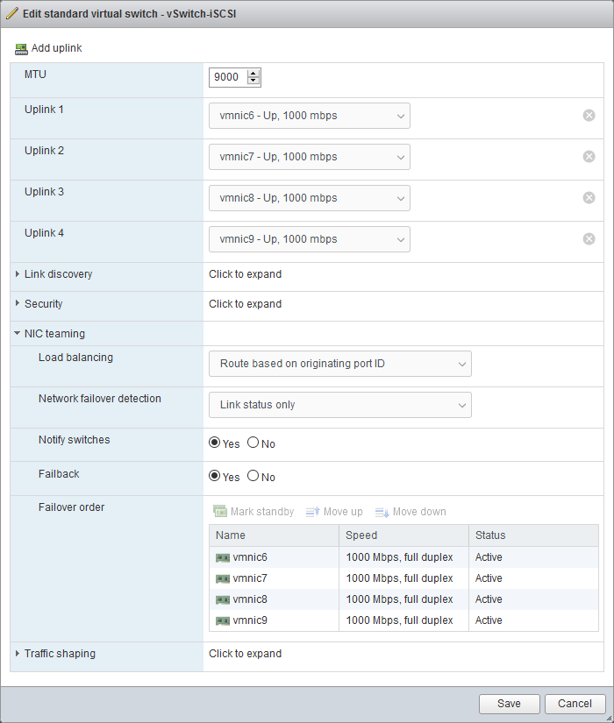
Task: Remove Uplink 3 with its X icon
Action: click(589, 198)
